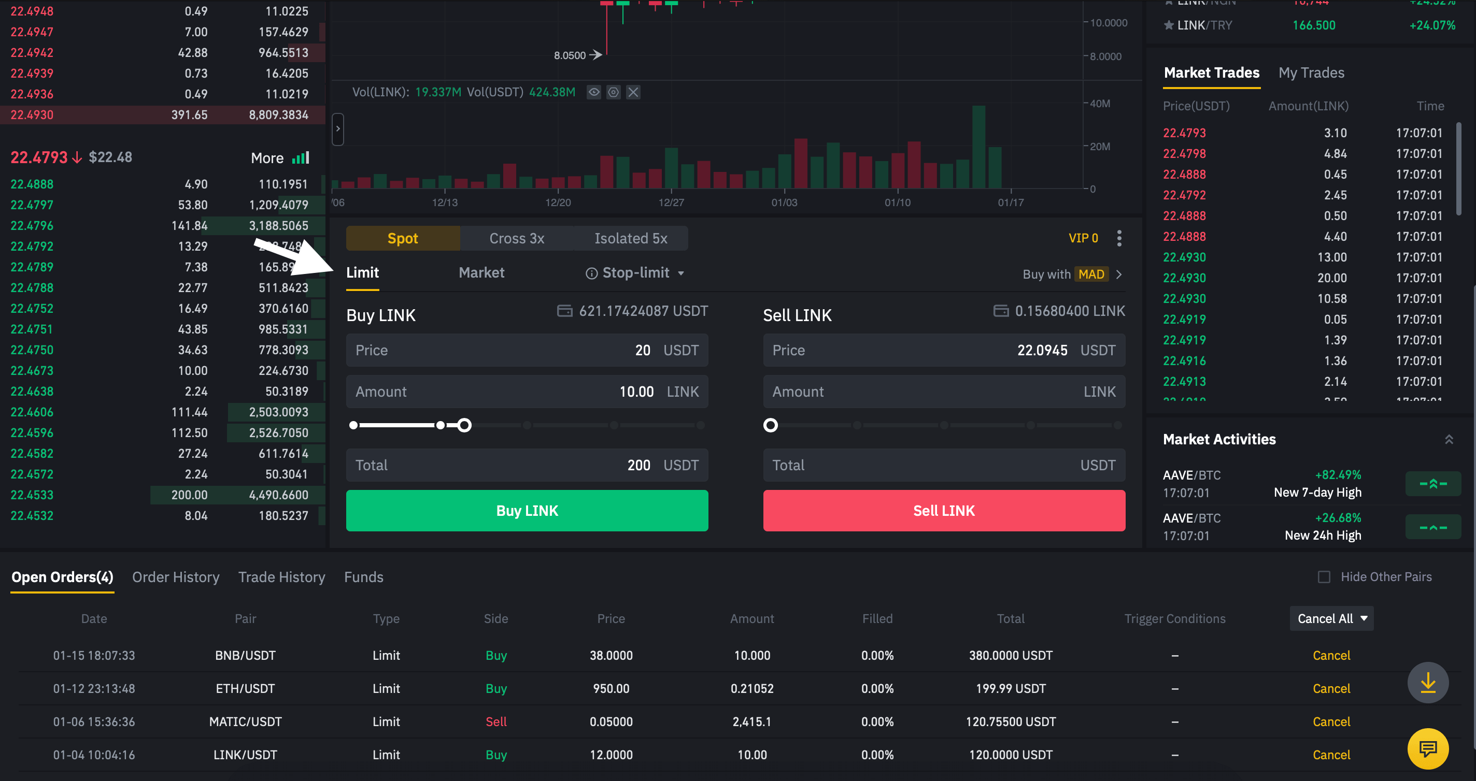Click the LINK/TRY favorite star
This screenshot has height=781, width=1476.
[x=1168, y=25]
